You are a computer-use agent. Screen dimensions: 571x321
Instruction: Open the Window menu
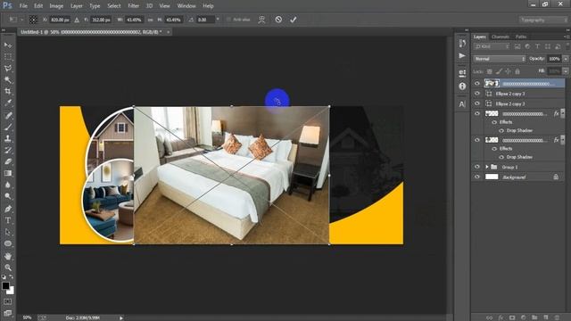(186, 6)
